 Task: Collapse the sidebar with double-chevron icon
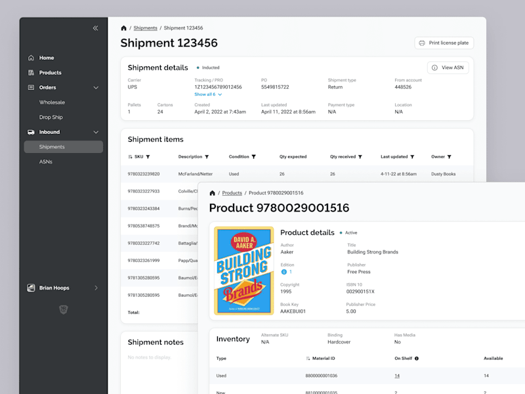(95, 28)
